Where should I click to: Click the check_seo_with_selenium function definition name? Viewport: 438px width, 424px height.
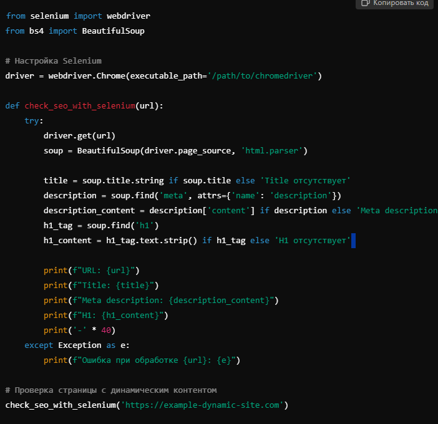[80, 105]
